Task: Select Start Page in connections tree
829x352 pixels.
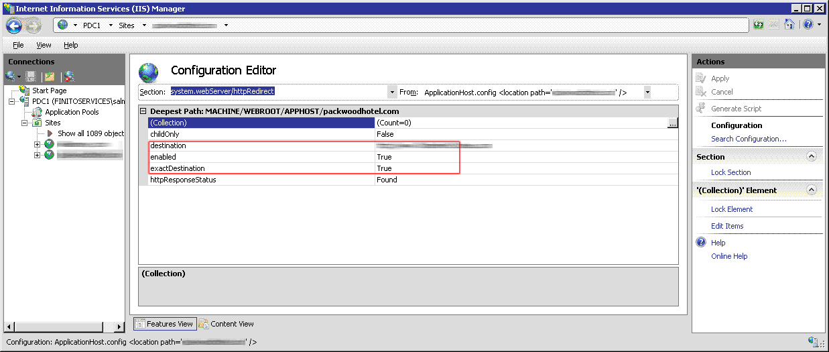Action: tap(50, 91)
